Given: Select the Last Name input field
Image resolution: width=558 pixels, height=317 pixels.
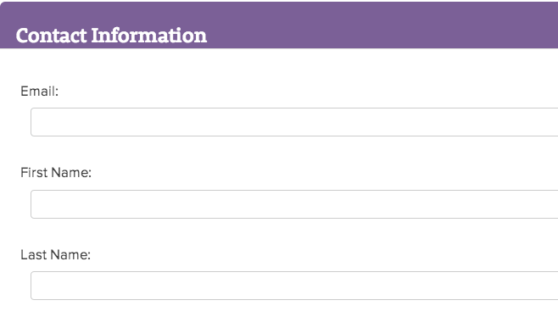Looking at the screenshot, I should 294,286.
